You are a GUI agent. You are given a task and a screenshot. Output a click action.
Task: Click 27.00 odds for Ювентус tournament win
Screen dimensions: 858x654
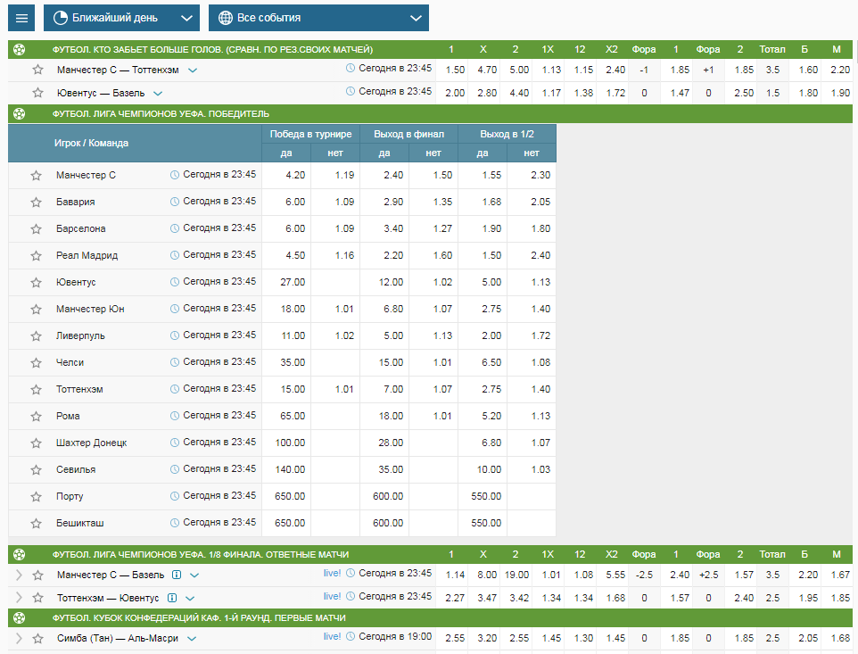click(295, 282)
